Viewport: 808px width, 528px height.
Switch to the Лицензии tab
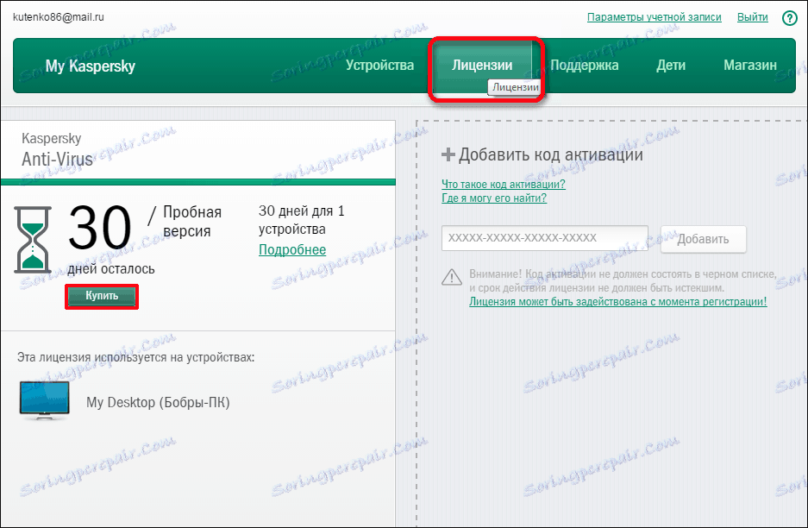click(x=482, y=66)
